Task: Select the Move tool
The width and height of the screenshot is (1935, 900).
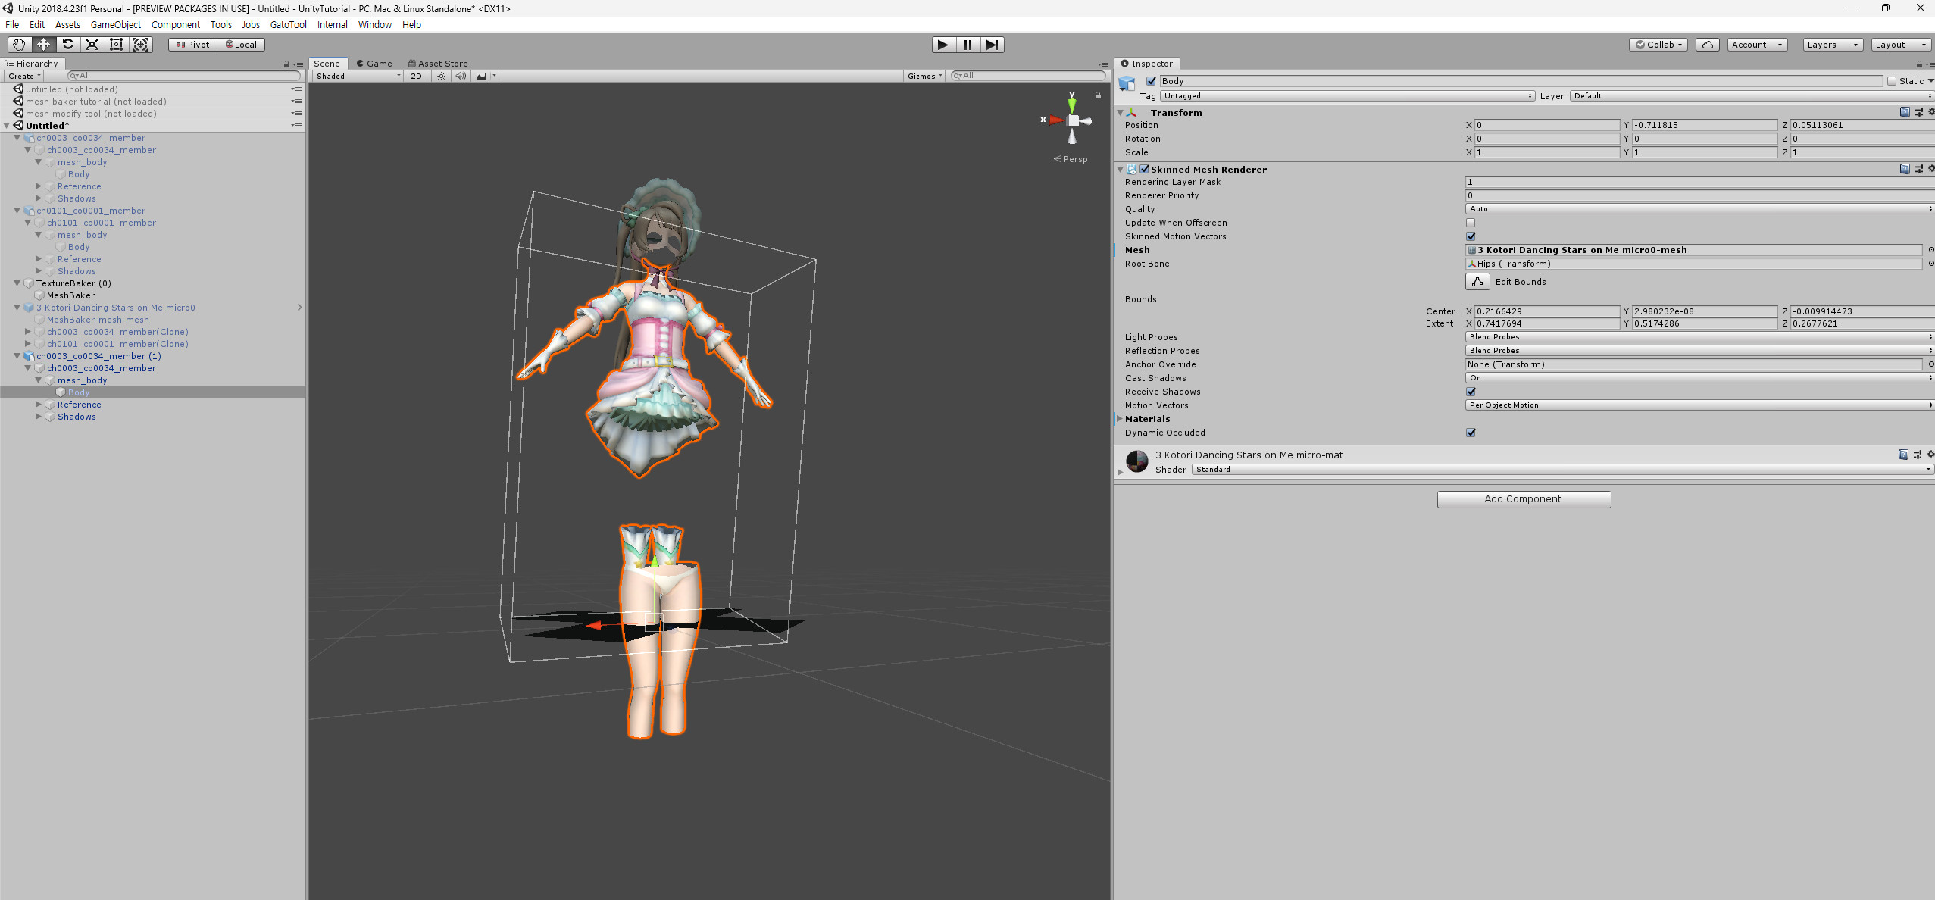Action: pyautogui.click(x=43, y=44)
